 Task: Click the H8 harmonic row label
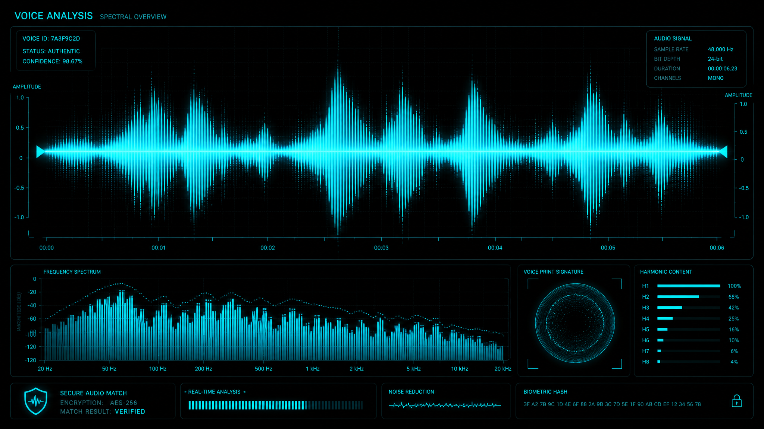(645, 362)
